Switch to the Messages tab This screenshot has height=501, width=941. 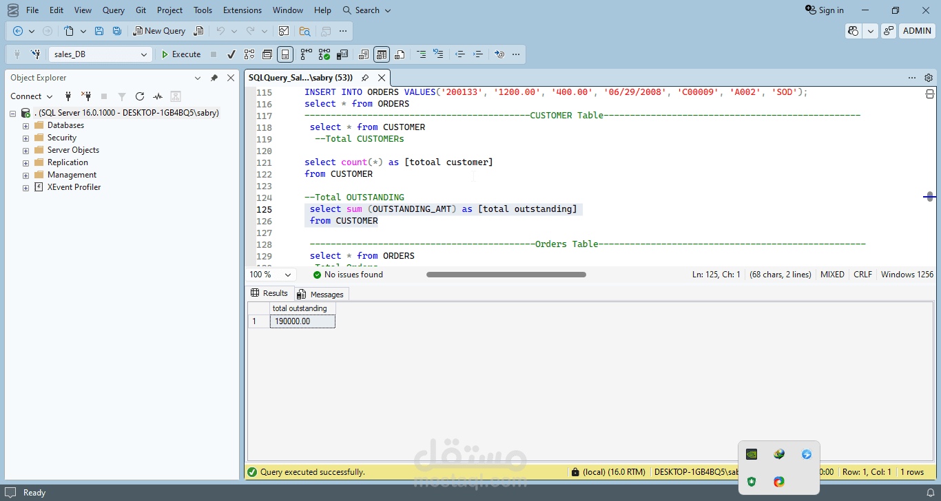pyautogui.click(x=321, y=294)
